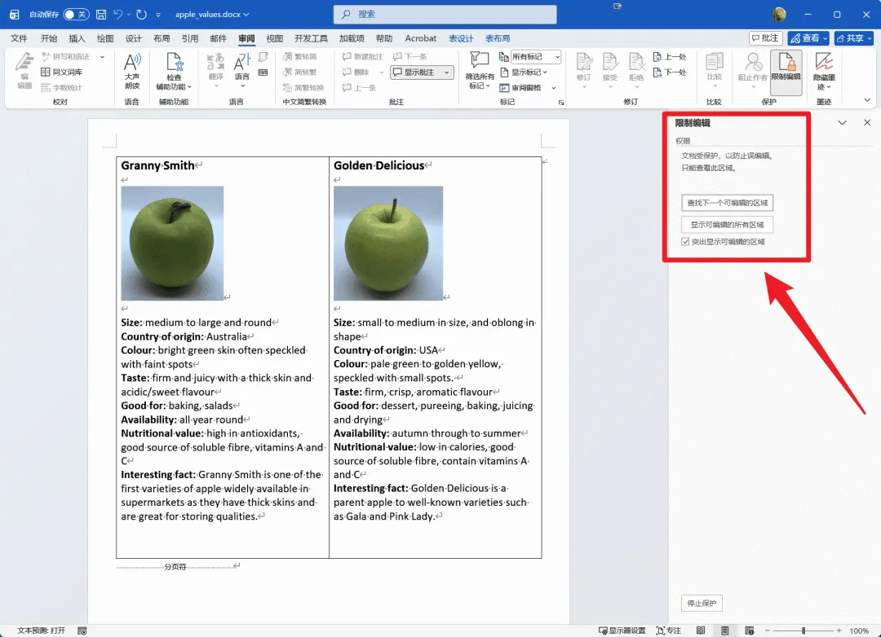
Task: Open the Thesaurus (同义词库) tool
Action: click(62, 72)
